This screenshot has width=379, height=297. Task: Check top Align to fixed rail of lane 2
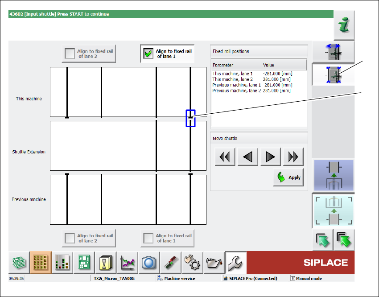(x=89, y=54)
